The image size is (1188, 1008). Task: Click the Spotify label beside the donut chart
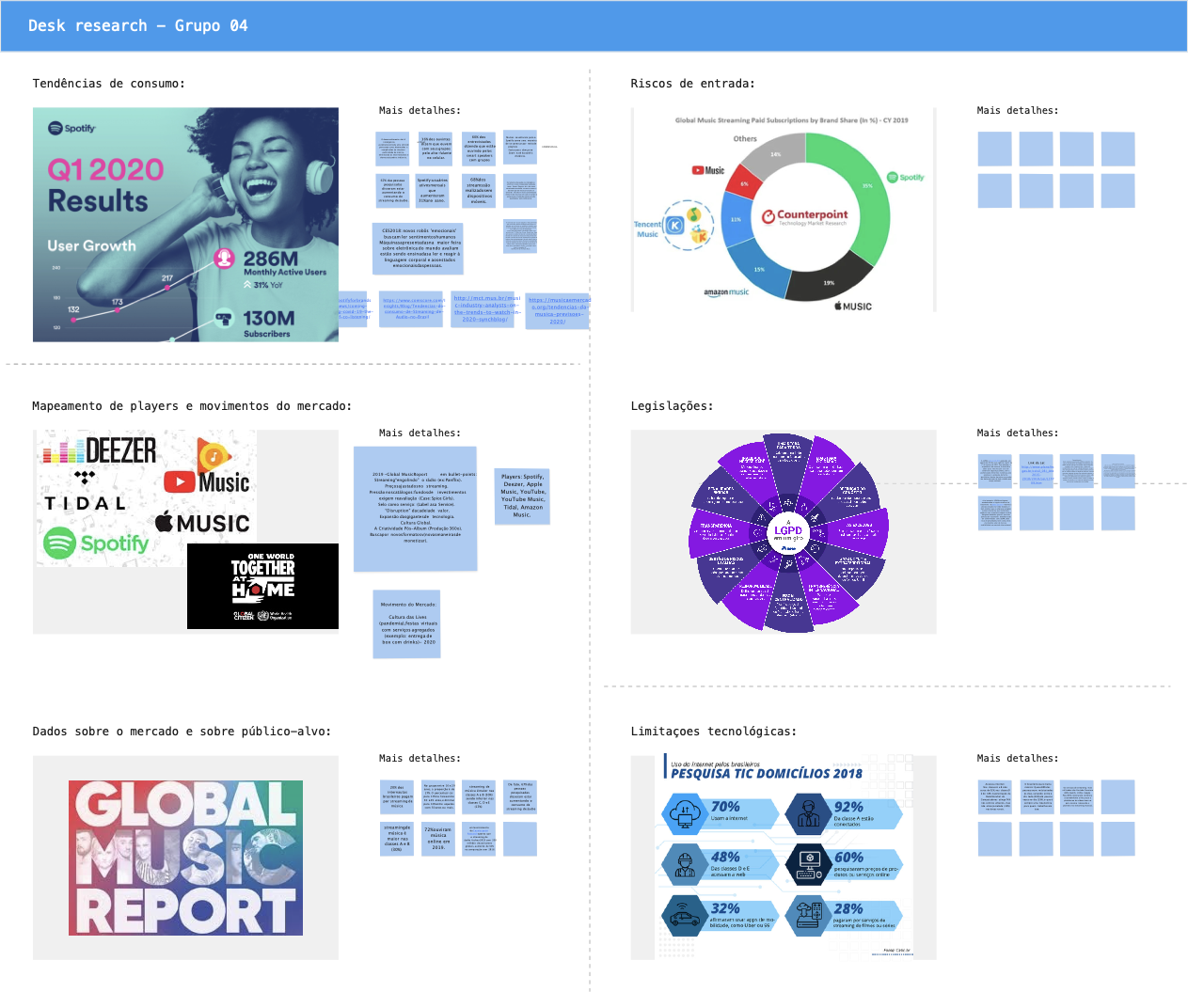pyautogui.click(x=906, y=177)
